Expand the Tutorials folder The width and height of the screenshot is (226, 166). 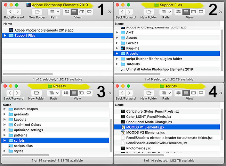point(117,64)
